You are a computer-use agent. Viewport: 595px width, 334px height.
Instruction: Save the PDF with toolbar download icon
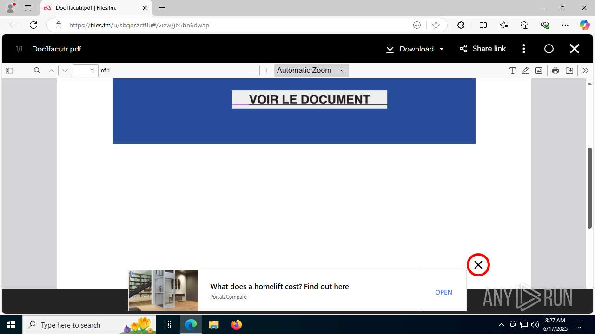pyautogui.click(x=569, y=71)
